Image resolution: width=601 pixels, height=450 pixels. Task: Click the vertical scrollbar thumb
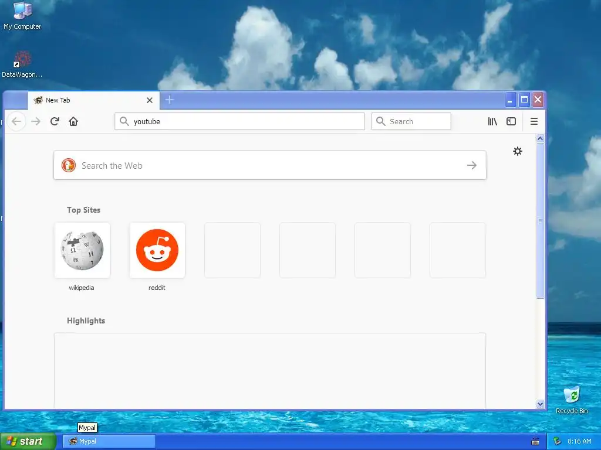(x=540, y=221)
